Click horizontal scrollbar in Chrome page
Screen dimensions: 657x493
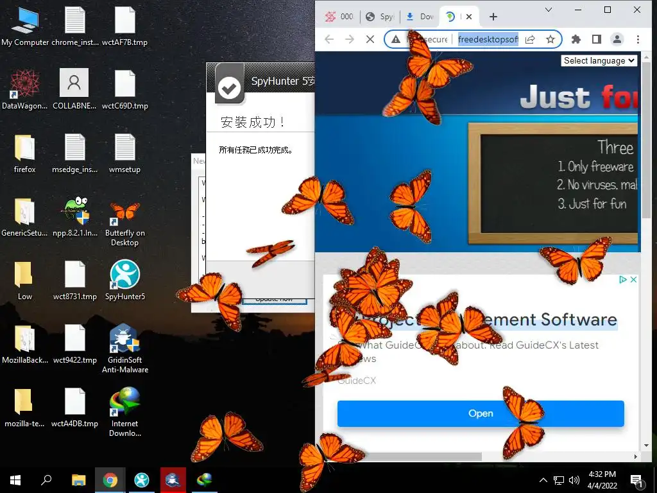pos(424,456)
